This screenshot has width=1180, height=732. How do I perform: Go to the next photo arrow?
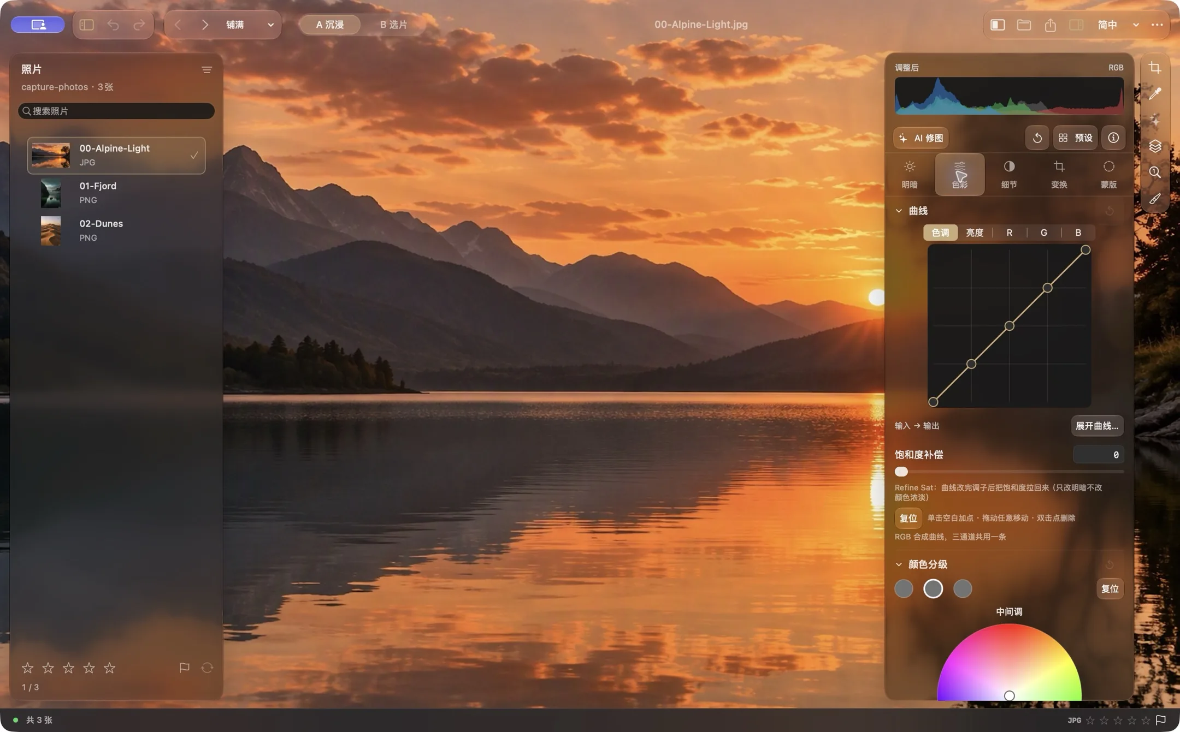[205, 25]
